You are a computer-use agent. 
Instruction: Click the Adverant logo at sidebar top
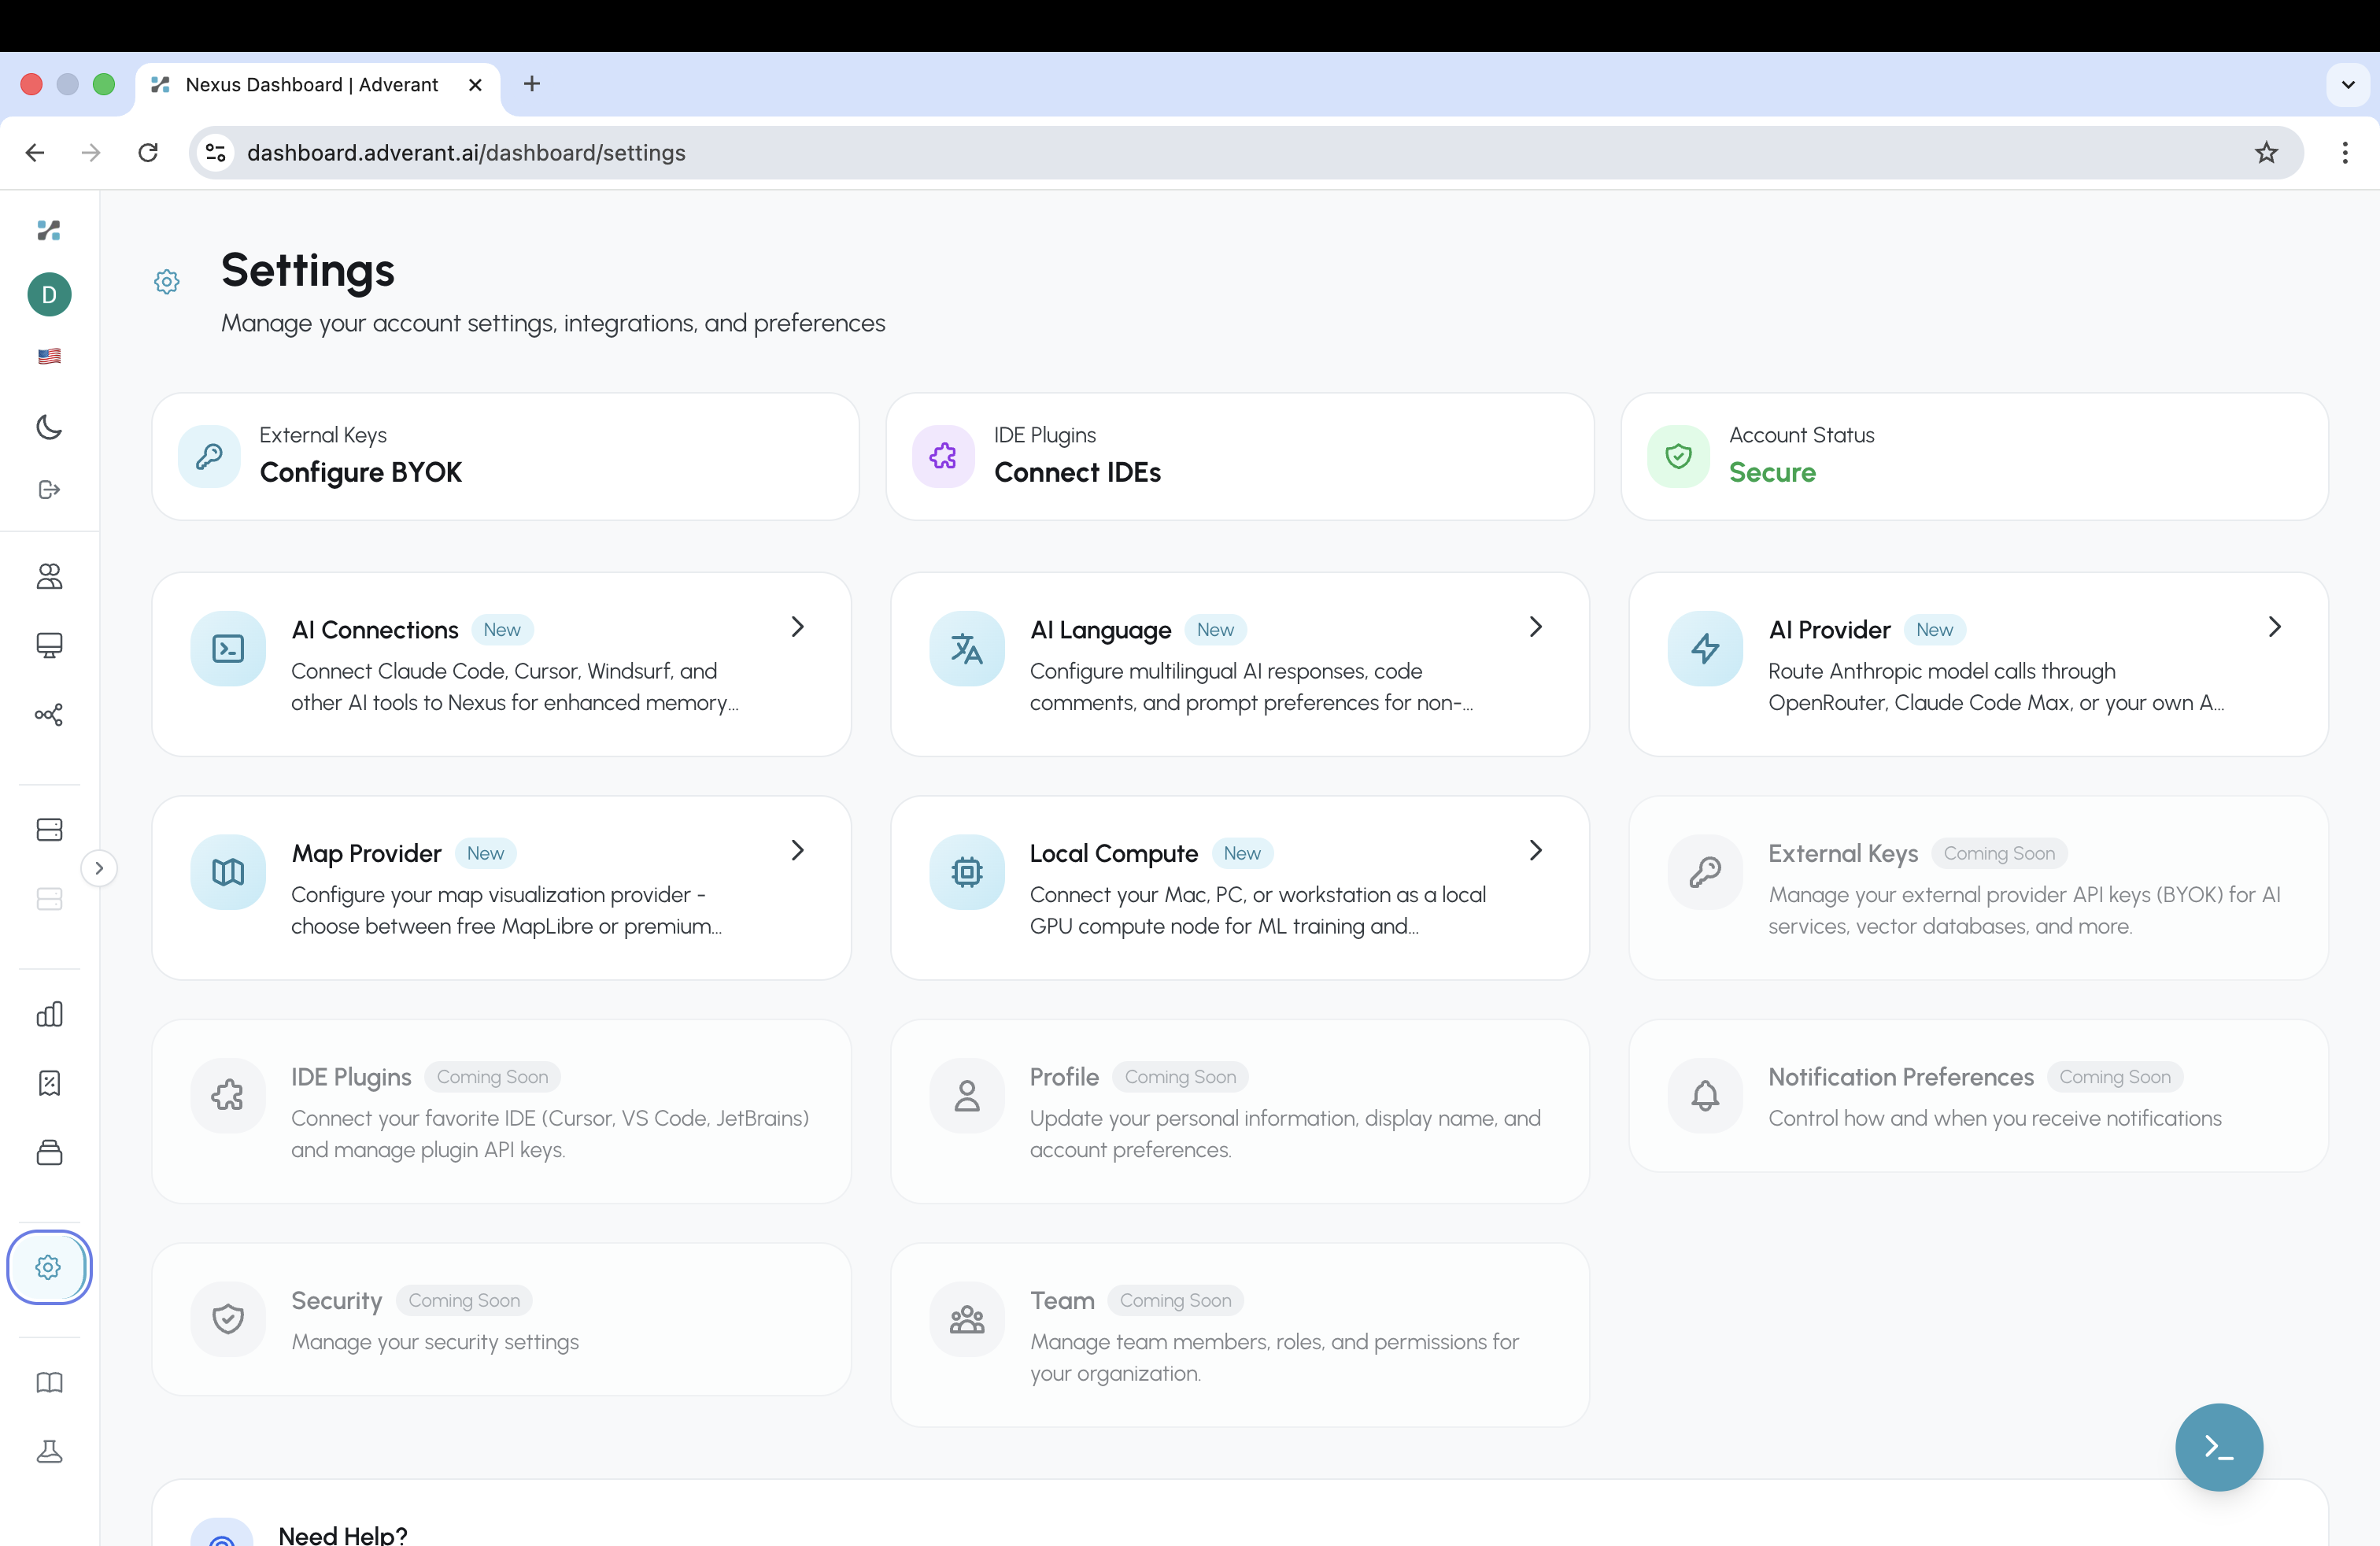48,231
